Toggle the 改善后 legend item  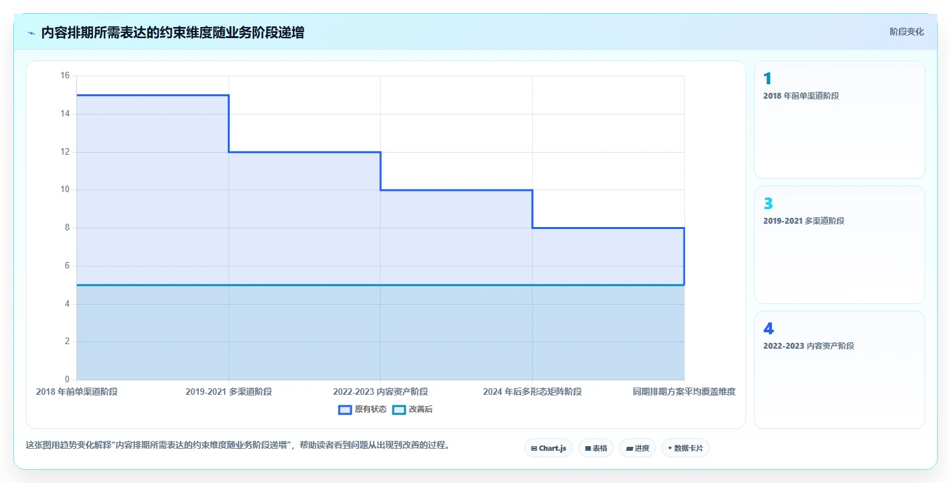(413, 409)
